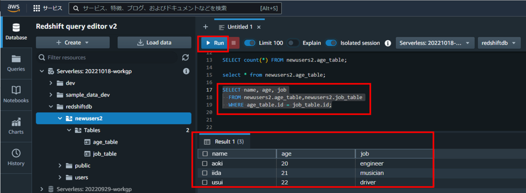Add a new editor tab

point(205,27)
